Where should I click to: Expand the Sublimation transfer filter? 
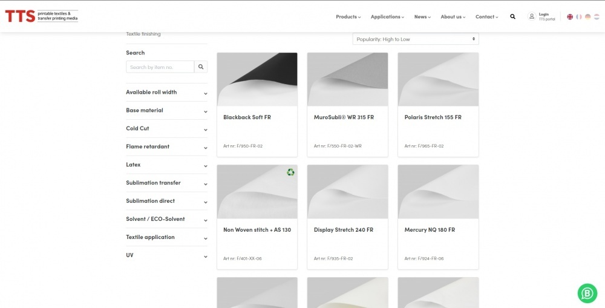pyautogui.click(x=167, y=183)
